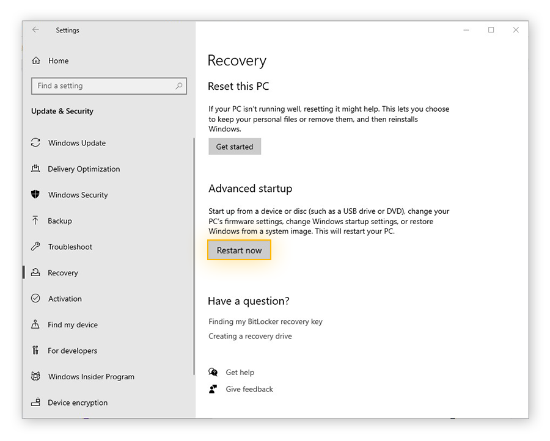Click the back arrow in Settings header
This screenshot has width=550, height=441.
(x=35, y=30)
